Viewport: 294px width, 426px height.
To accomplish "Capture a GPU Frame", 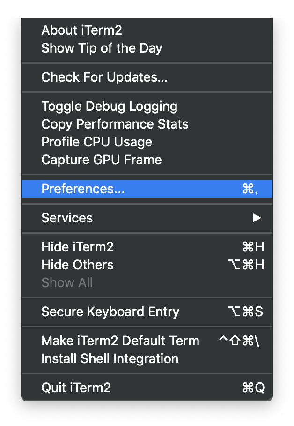I will coord(101,160).
